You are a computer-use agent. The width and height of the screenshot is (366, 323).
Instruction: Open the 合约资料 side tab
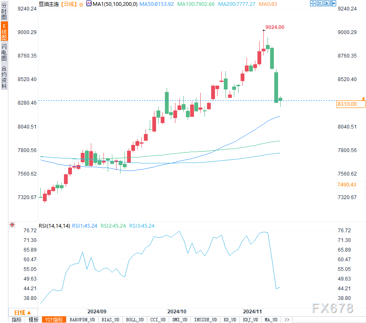(x=4, y=77)
